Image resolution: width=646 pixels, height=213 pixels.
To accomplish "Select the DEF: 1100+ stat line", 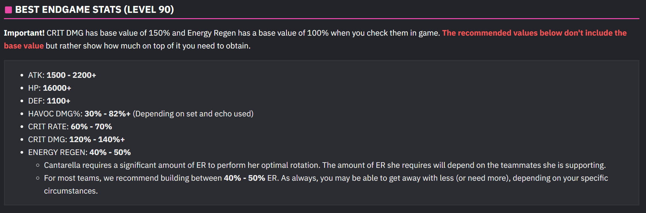I will (x=49, y=101).
